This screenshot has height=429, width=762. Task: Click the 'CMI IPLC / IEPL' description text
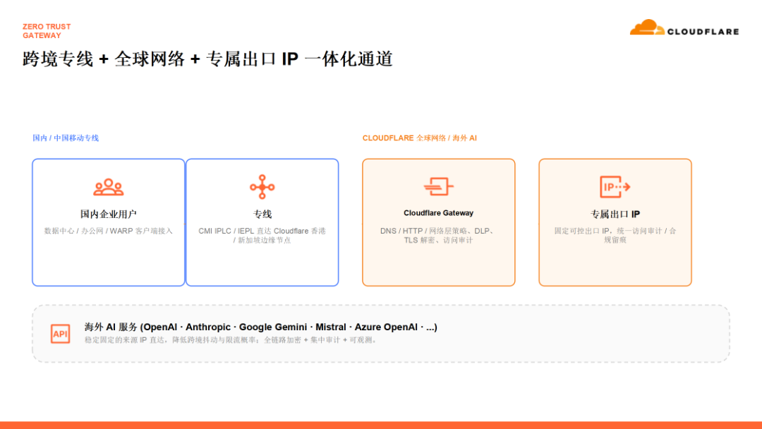pos(262,235)
